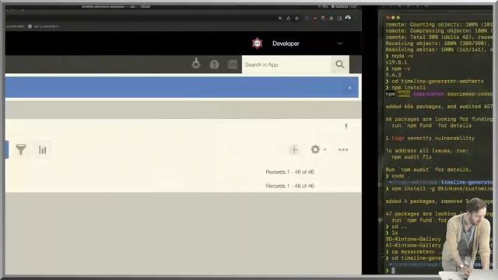This screenshot has width=498, height=280.
Task: Click the magnifier search button
Action: (x=340, y=65)
